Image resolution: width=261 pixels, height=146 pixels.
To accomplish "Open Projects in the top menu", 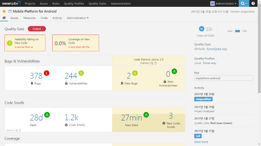I will pos(30,4).
